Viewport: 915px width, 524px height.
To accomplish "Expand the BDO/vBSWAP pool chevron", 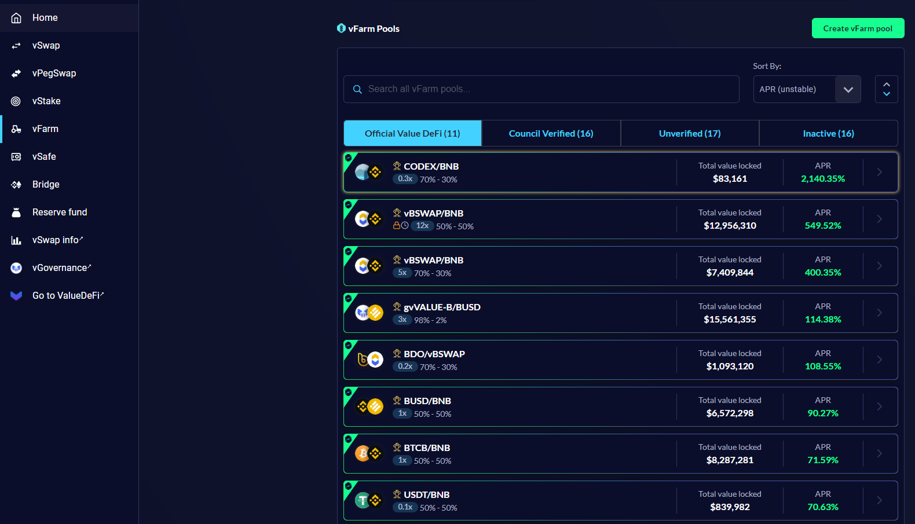I will click(880, 360).
